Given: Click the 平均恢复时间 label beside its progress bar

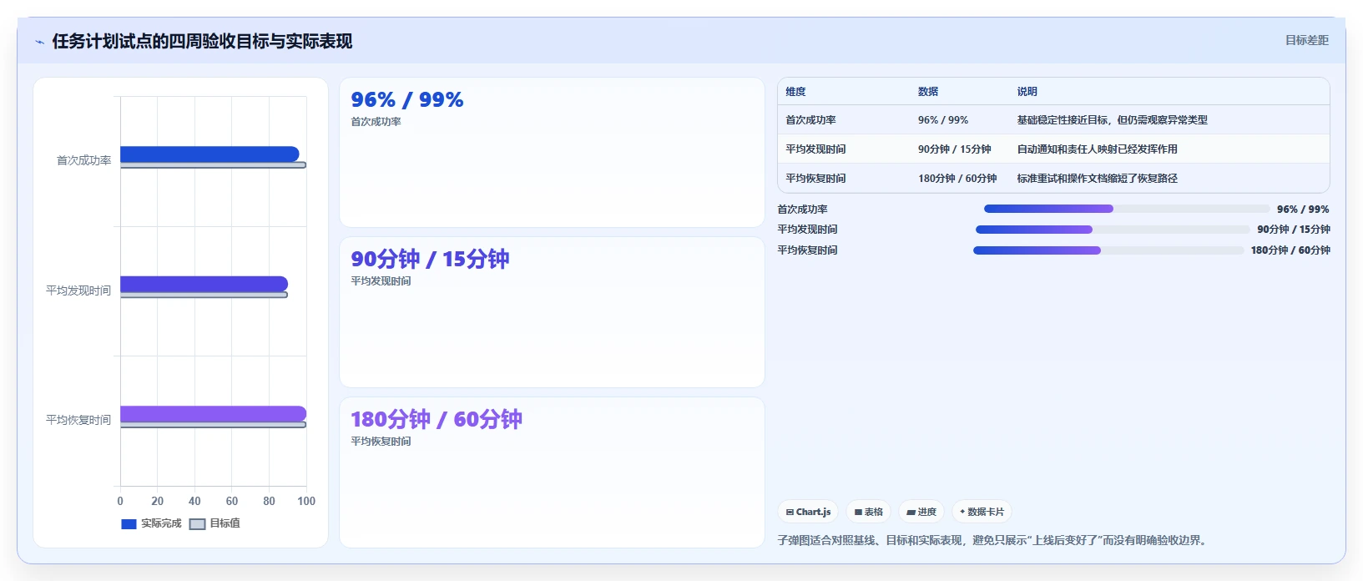Looking at the screenshot, I should coord(807,250).
